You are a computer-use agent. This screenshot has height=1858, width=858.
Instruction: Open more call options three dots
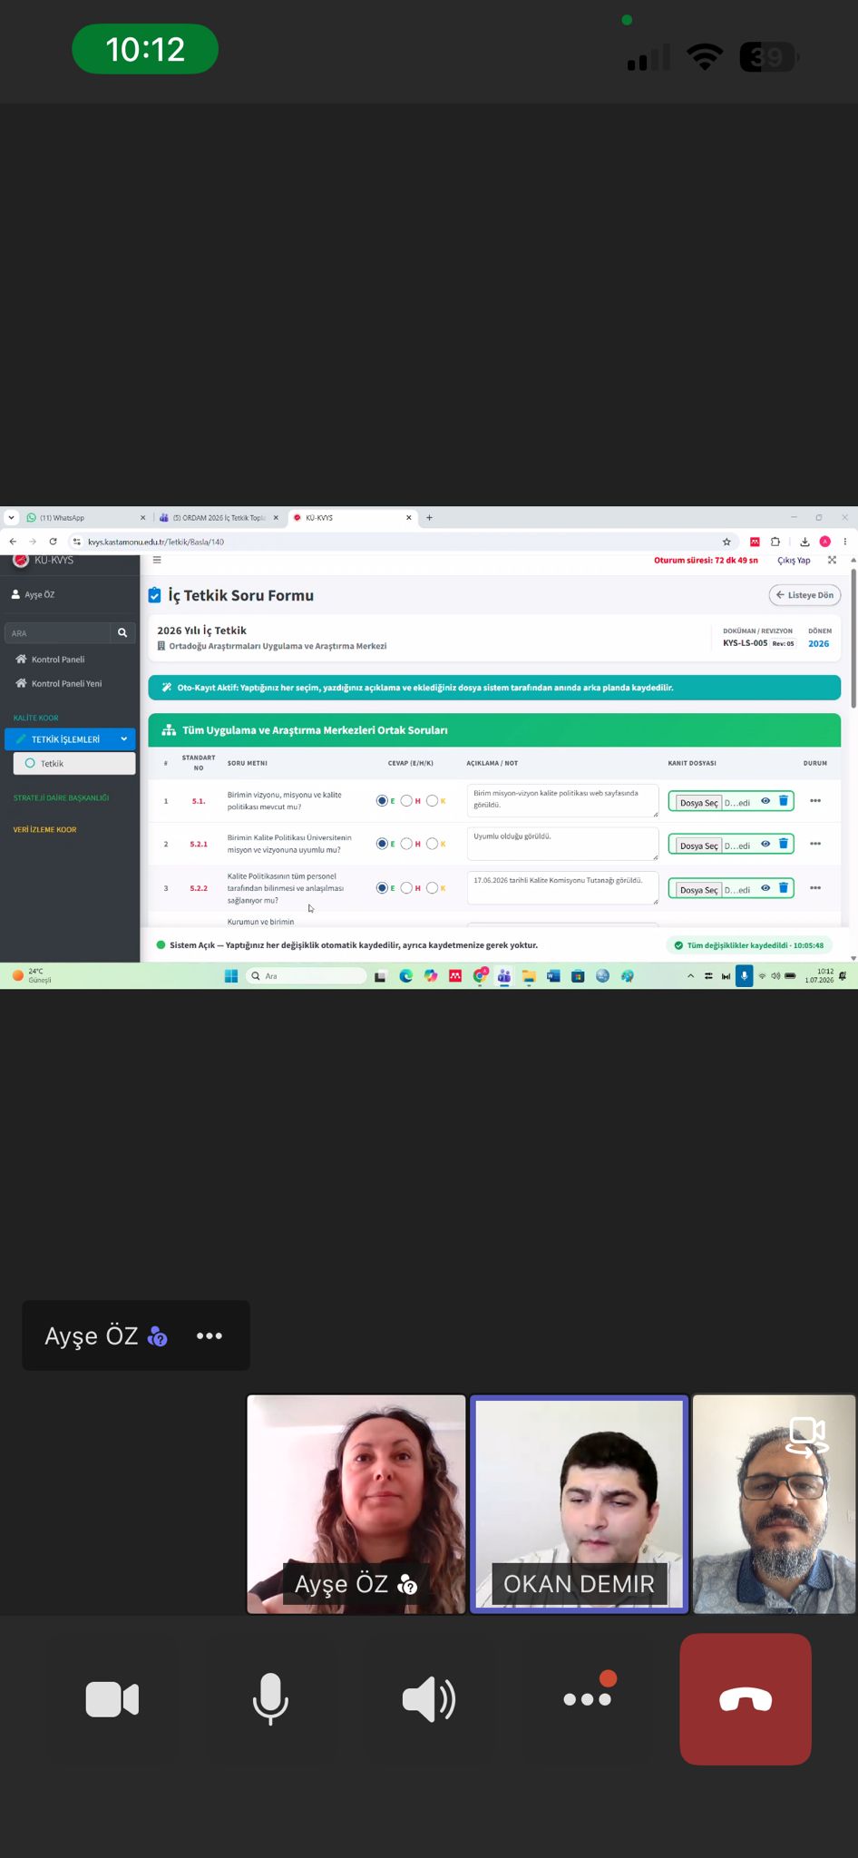tap(588, 1698)
